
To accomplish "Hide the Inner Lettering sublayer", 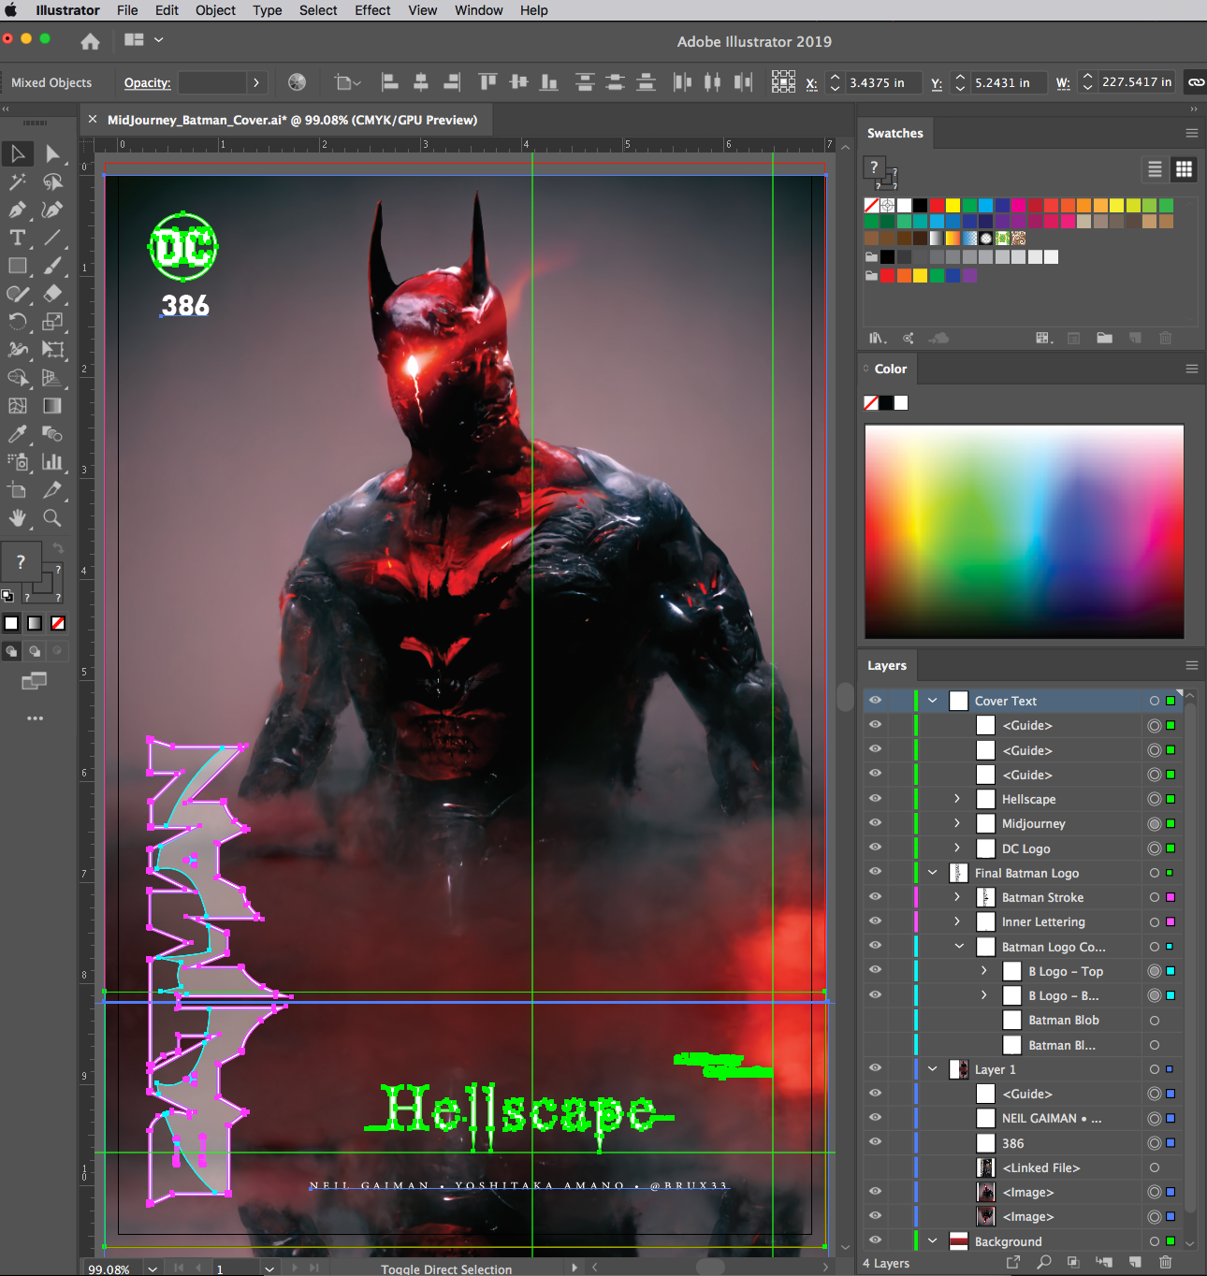I will pos(875,921).
